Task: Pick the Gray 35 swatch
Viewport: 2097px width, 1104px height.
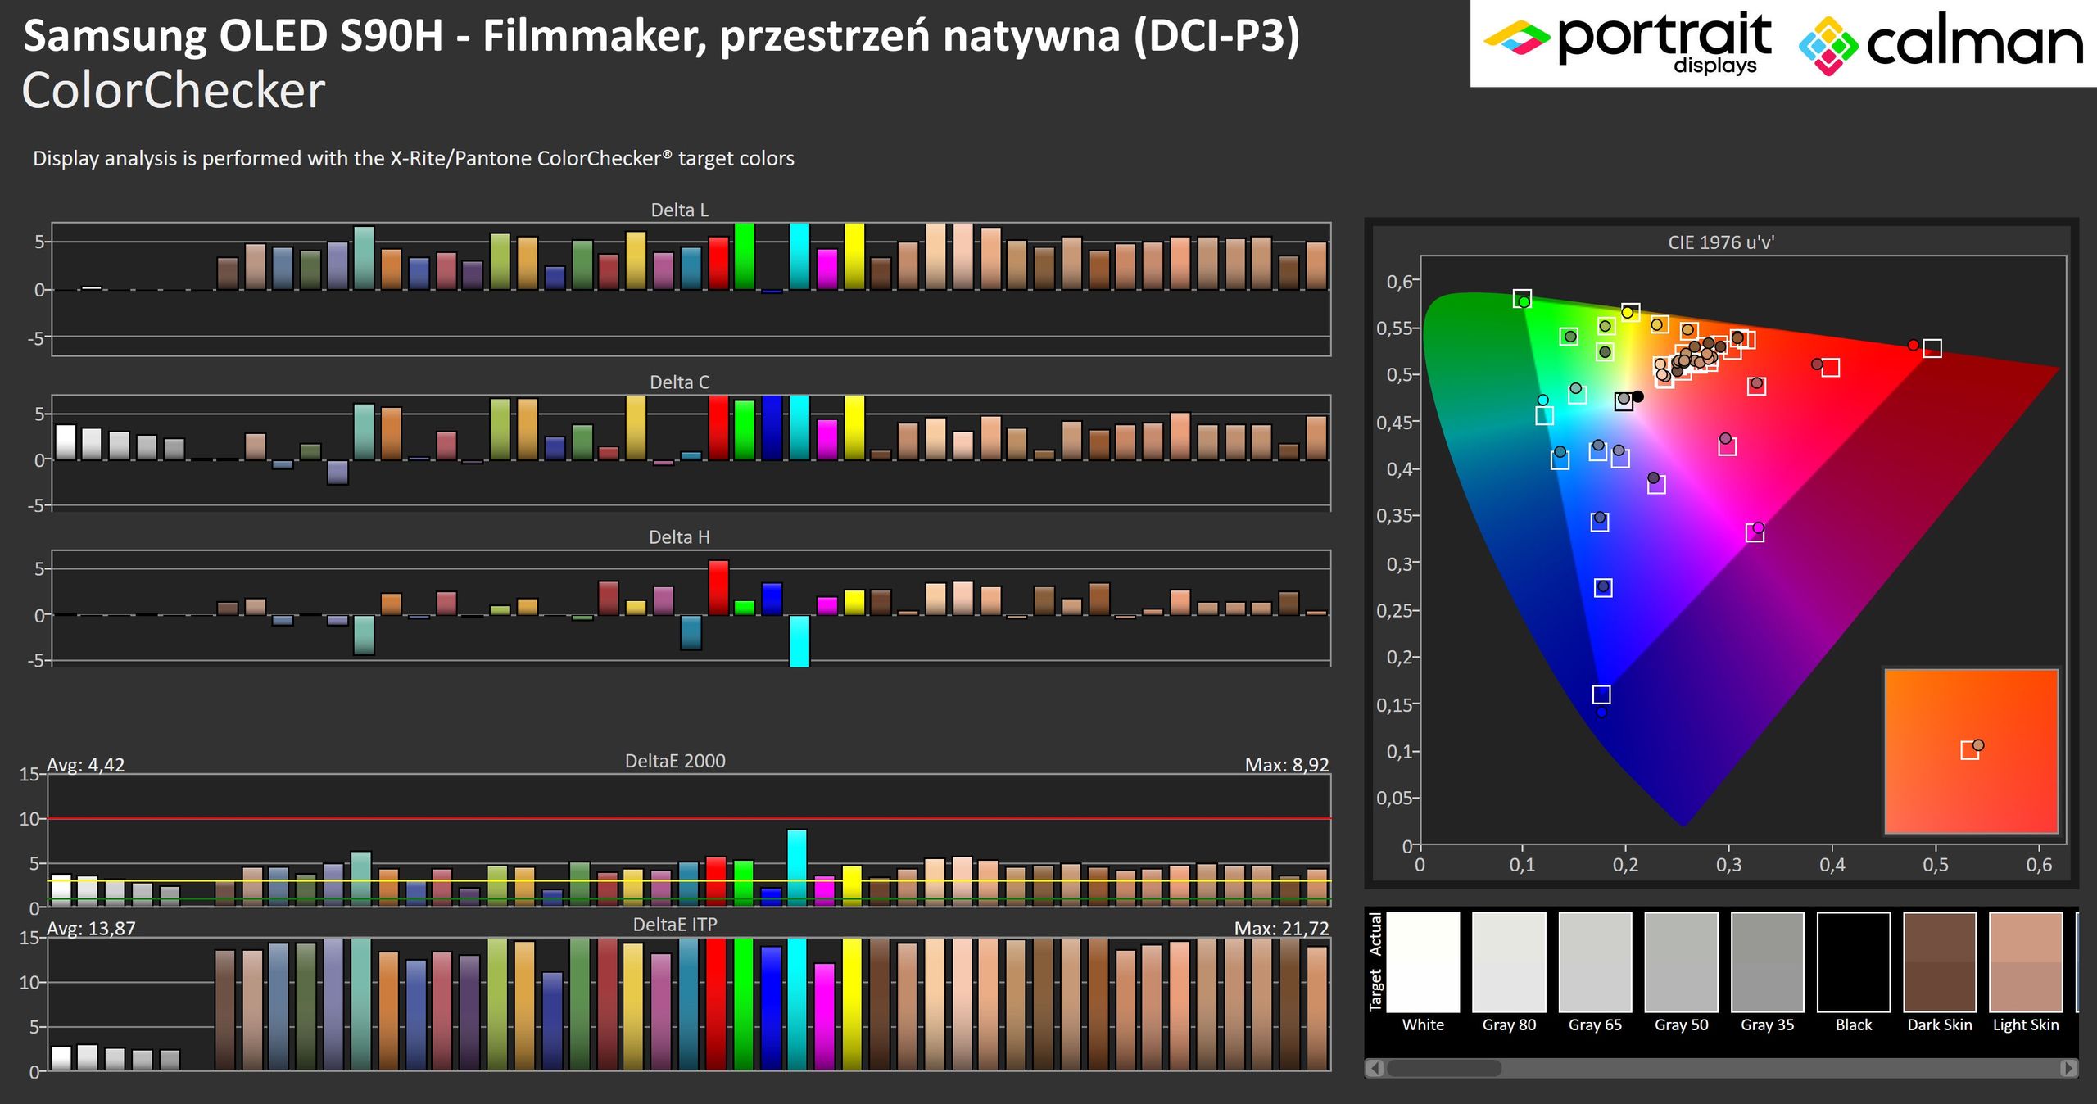Action: click(1768, 961)
